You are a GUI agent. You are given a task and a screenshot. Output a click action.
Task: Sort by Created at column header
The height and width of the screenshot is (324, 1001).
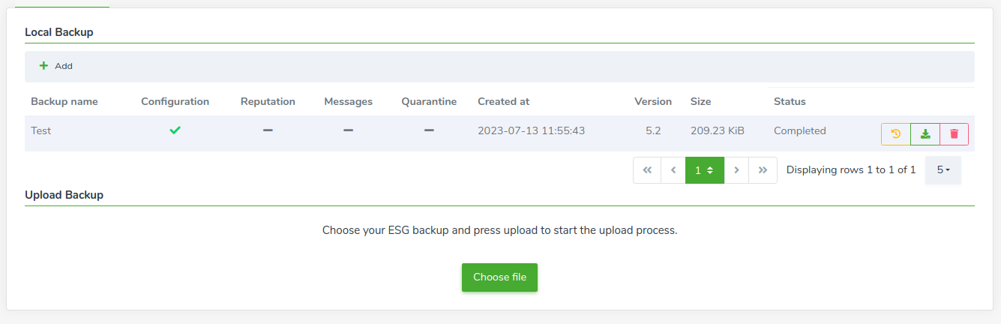pyautogui.click(x=503, y=101)
